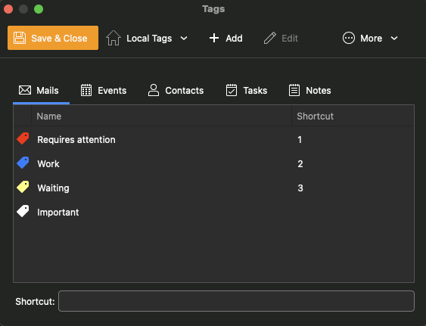
Task: Focus the Shortcut input field
Action: coord(236,301)
